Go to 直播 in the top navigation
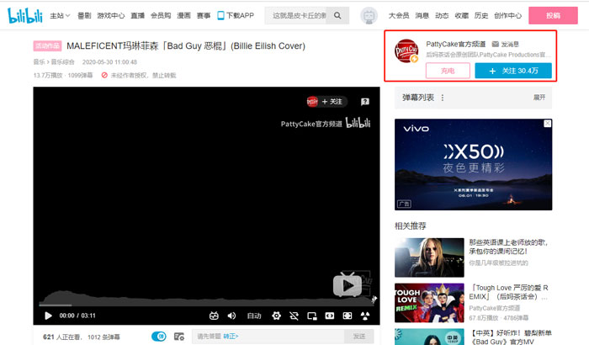This screenshot has height=345, width=589. pos(139,15)
